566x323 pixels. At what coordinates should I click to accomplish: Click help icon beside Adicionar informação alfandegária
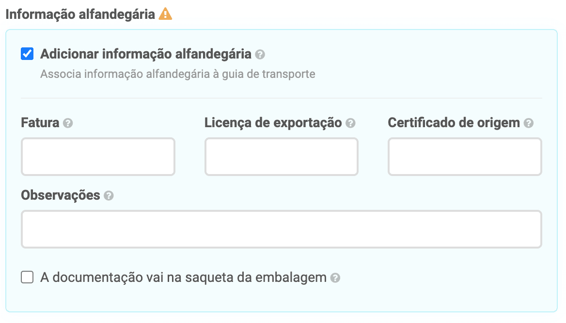[x=260, y=54]
